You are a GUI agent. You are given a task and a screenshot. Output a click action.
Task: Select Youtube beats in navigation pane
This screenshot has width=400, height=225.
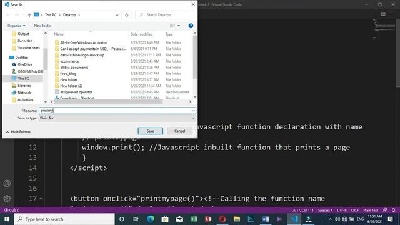[x=29, y=48]
